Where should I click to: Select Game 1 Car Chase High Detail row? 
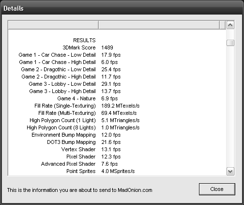[x=117, y=62]
